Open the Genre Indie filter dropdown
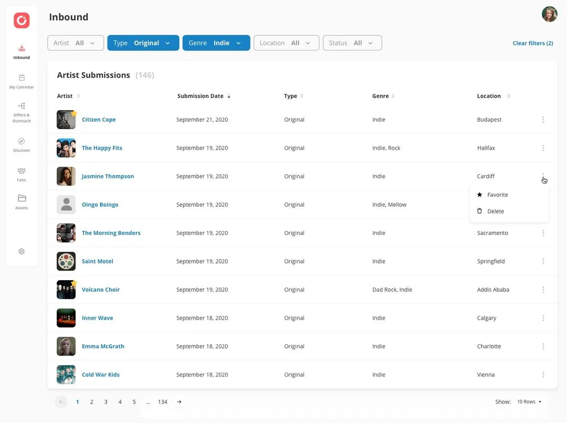The height and width of the screenshot is (423, 567). [216, 43]
